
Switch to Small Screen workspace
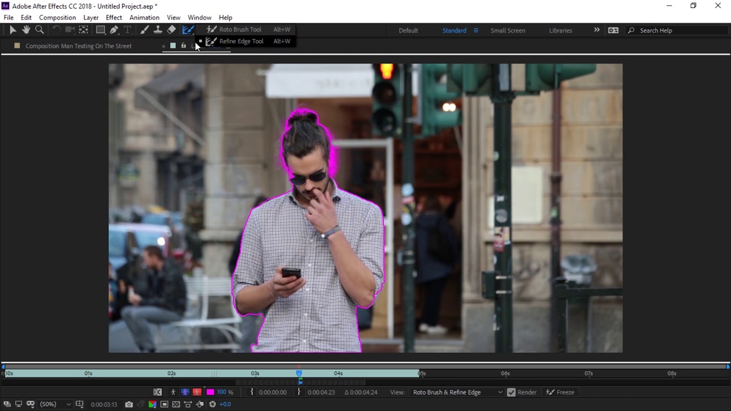point(508,30)
